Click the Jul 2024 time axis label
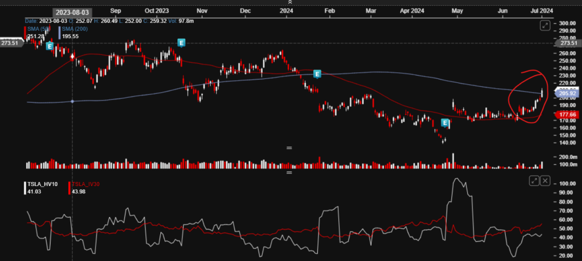Screen dimensions: 582x261 (542, 11)
